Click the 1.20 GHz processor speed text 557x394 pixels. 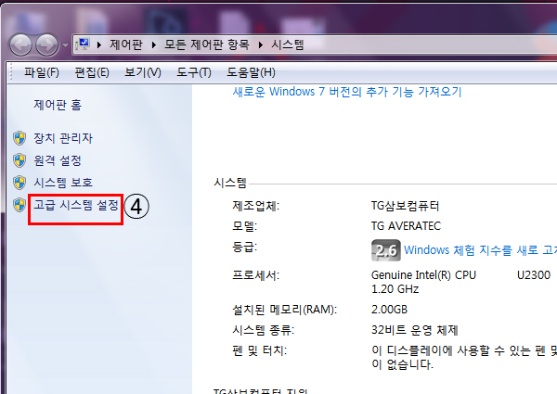(395, 289)
